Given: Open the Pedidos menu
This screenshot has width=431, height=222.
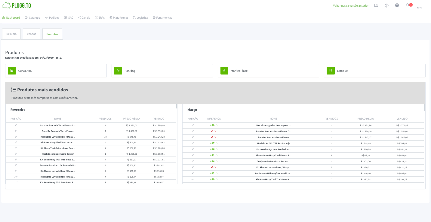Looking at the screenshot, I should coord(52,18).
